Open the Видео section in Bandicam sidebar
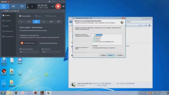This screenshot has width=169, height=95. 6,26
